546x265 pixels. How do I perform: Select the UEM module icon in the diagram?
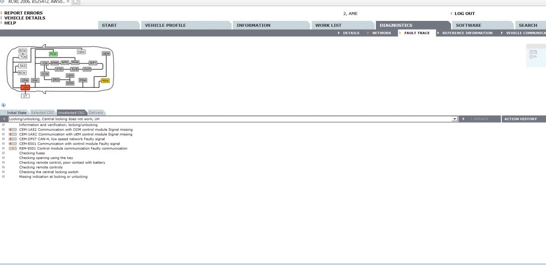[71, 75]
